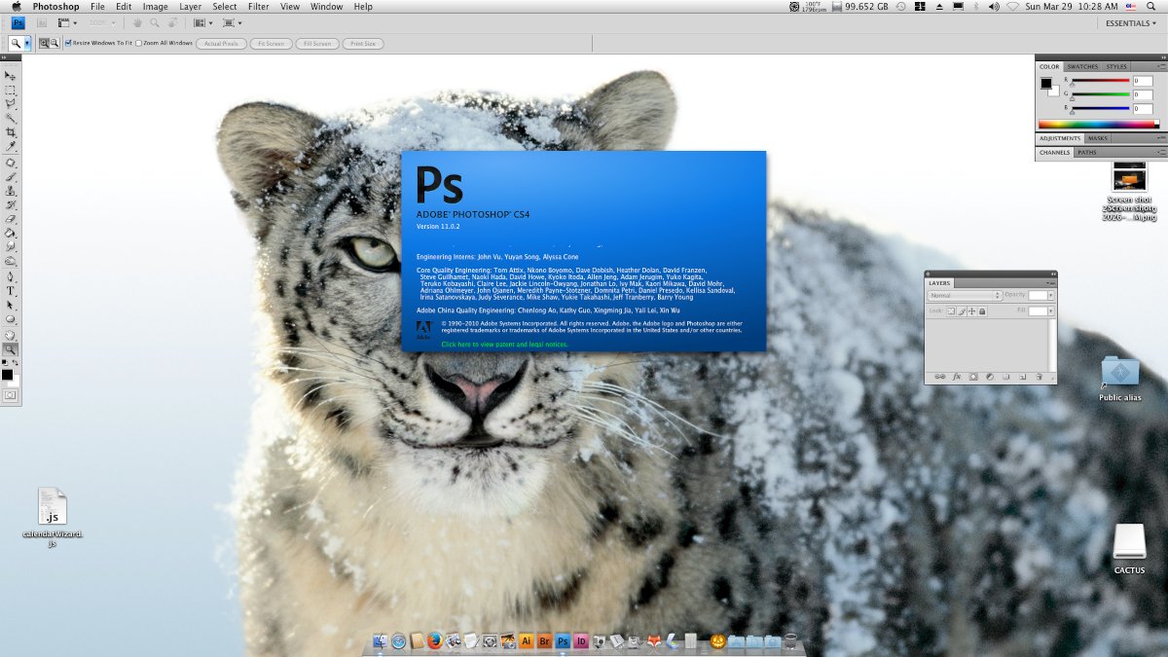Select the Rectangular Marquee tool
1168x657 pixels.
coord(11,90)
